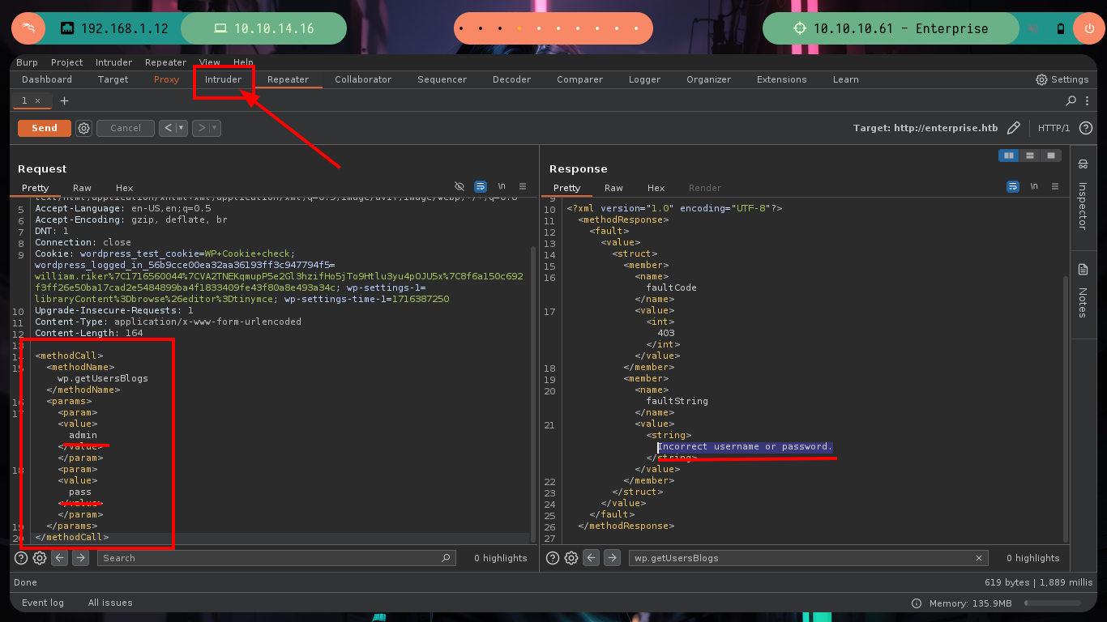Toggle line wrap in Response viewer
The image size is (1107, 622).
1013,186
